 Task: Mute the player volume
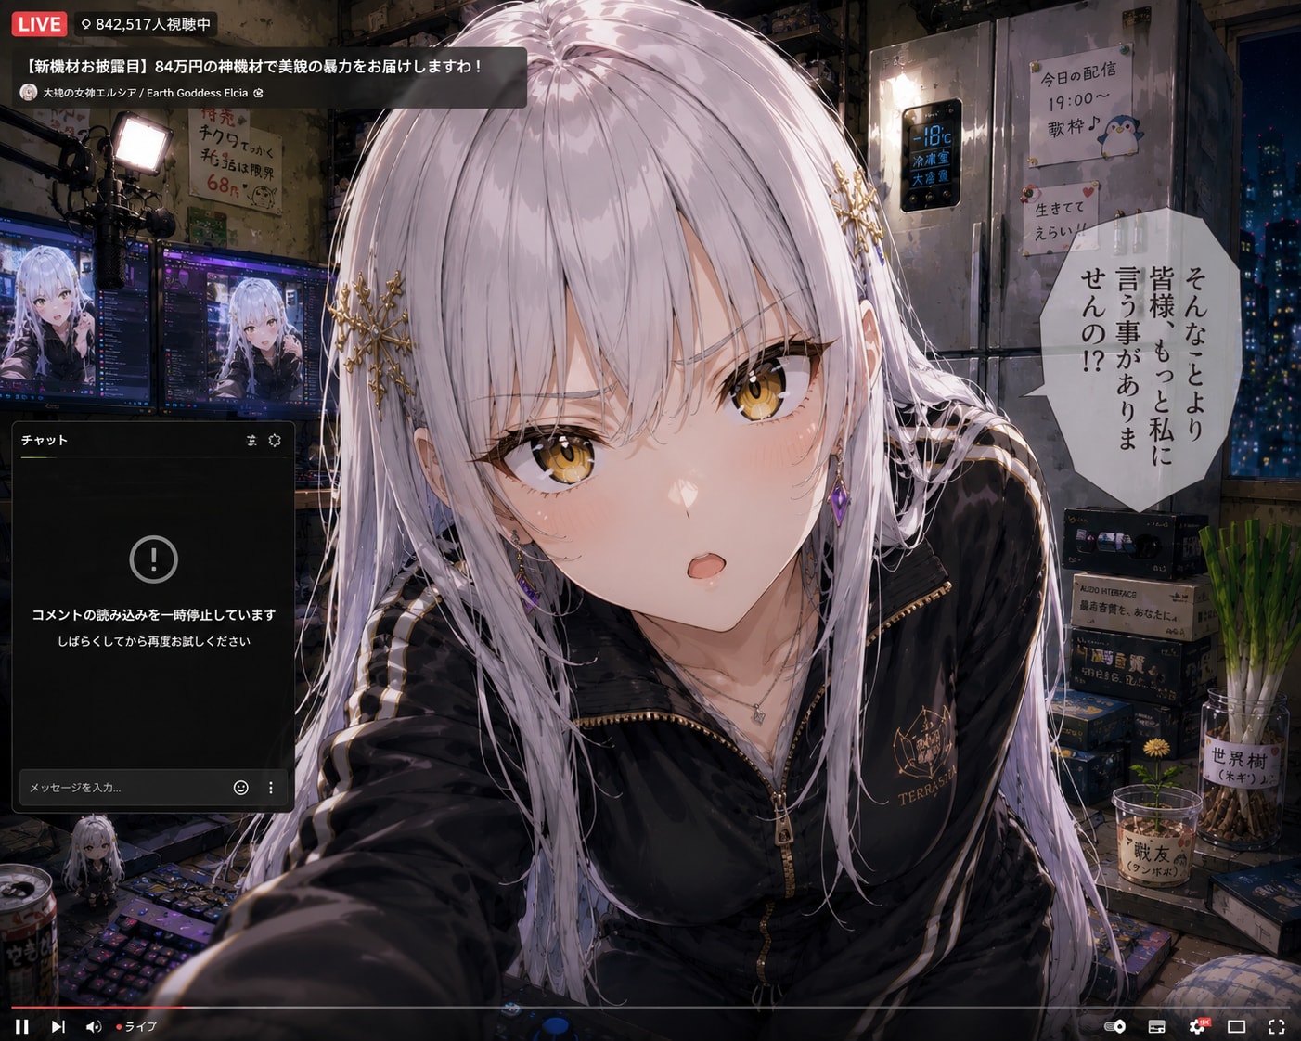[x=94, y=1026]
